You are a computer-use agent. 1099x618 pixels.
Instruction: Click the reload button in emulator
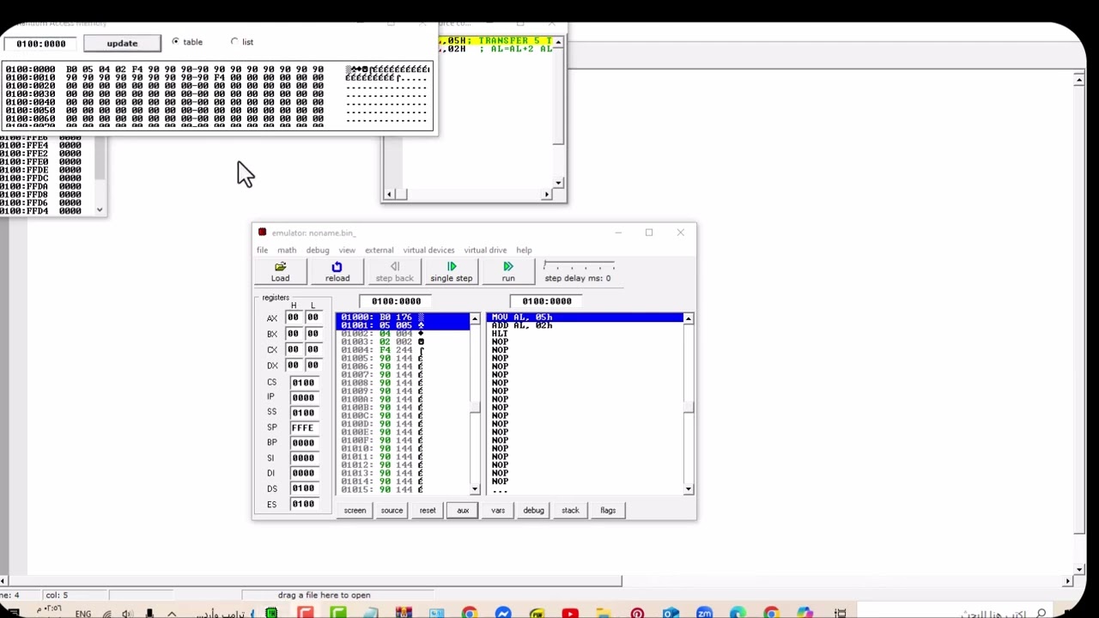pos(337,272)
